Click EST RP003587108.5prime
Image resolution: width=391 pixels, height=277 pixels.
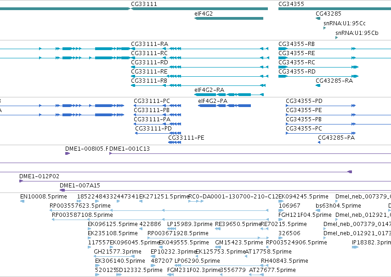pyautogui.click(x=160, y=220)
